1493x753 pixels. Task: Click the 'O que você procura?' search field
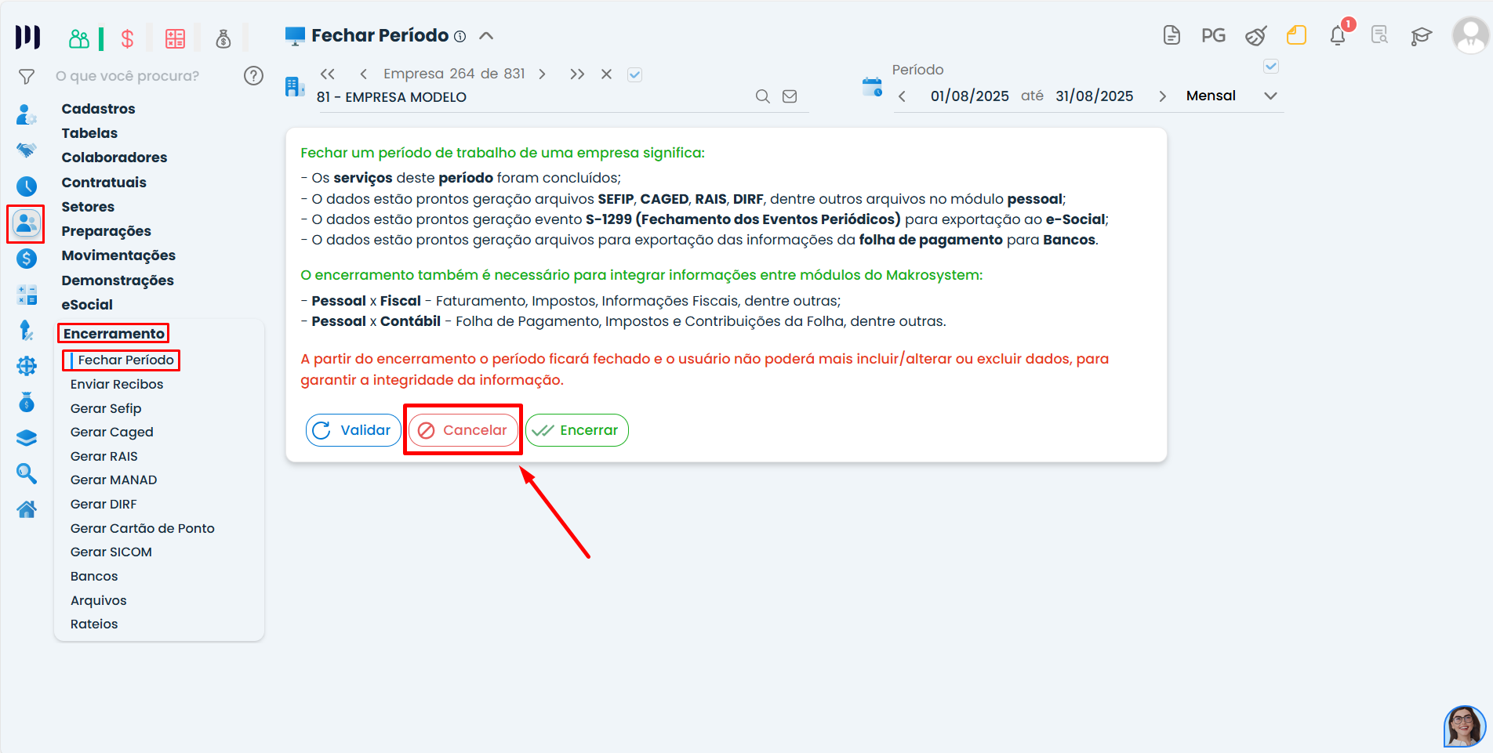tap(128, 76)
